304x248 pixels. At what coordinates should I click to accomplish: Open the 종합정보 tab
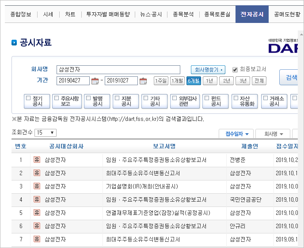(x=21, y=14)
